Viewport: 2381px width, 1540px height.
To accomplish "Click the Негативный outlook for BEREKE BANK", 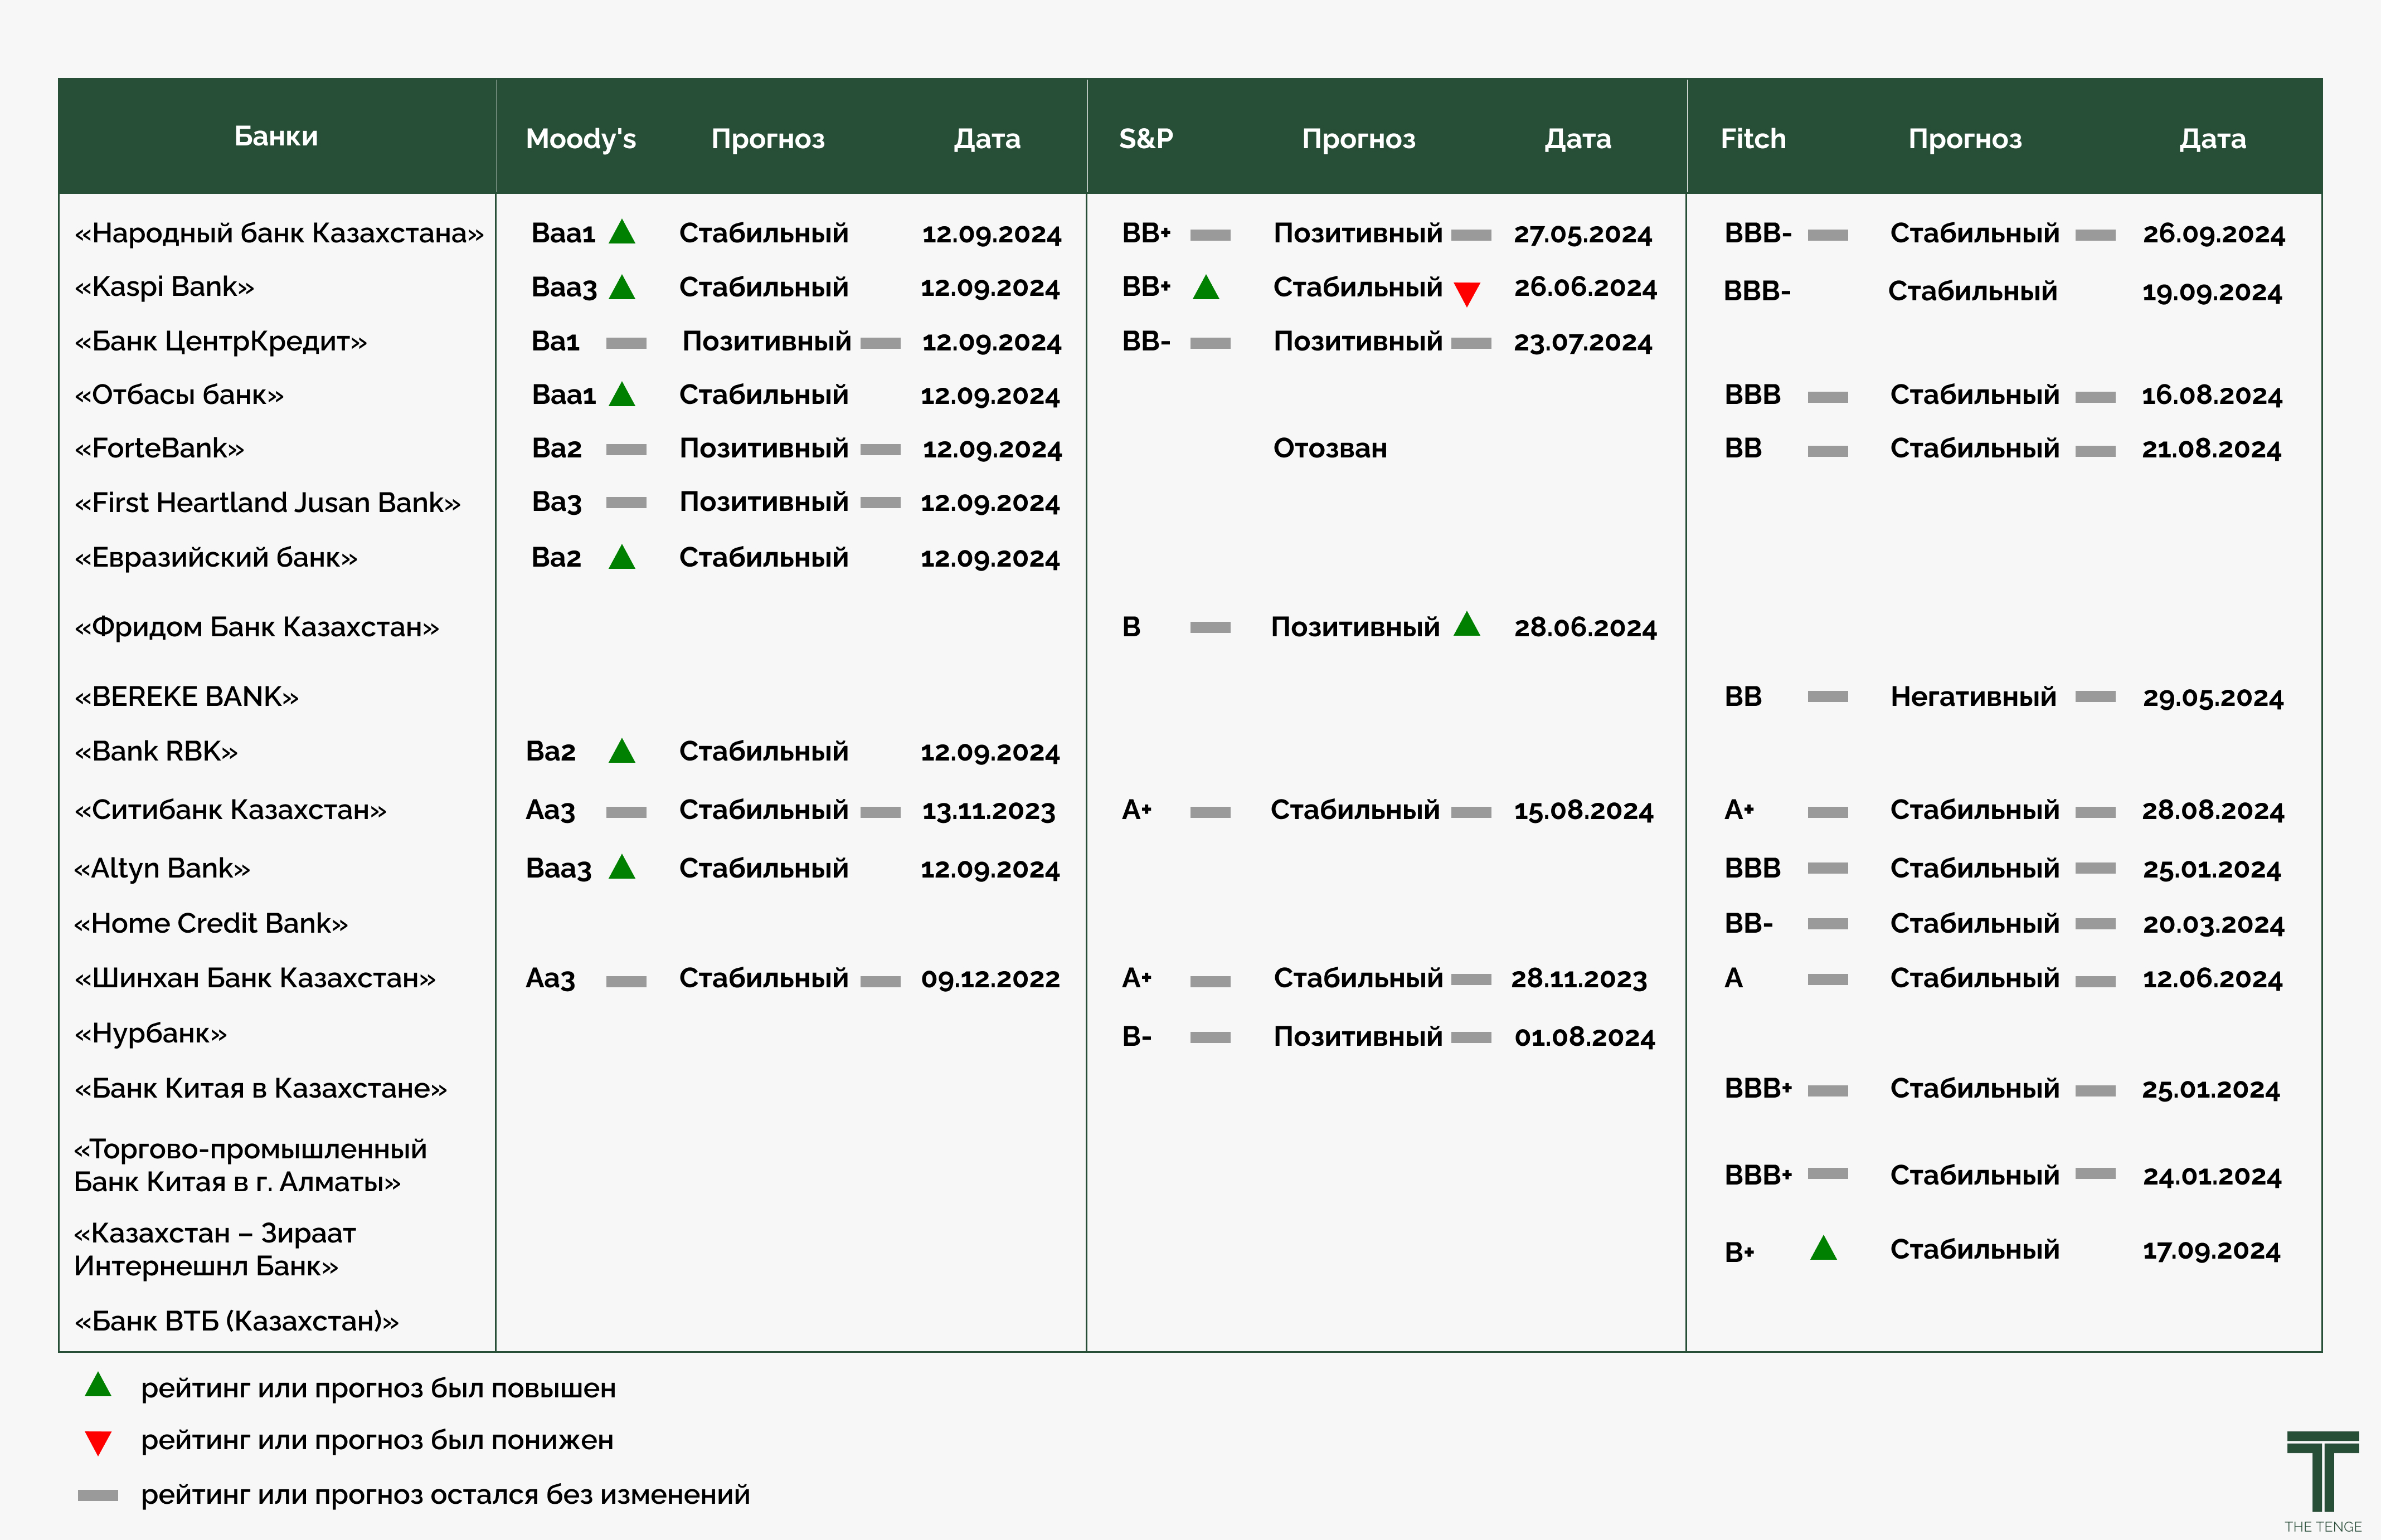I will point(1973,696).
